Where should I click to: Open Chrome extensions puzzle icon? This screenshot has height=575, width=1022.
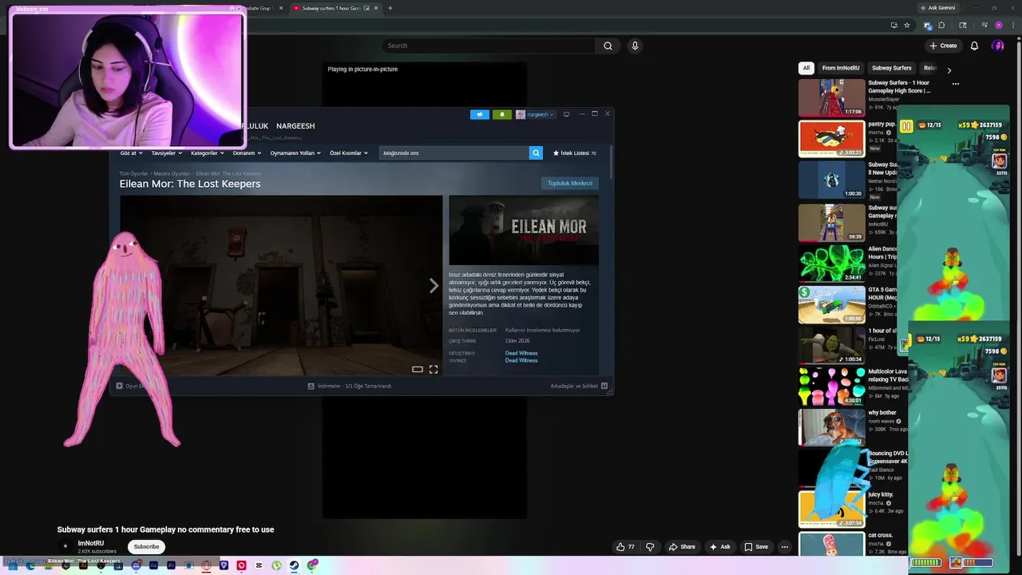pos(941,25)
